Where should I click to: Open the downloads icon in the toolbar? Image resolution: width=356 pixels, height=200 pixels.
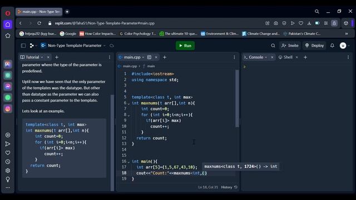pos(309,23)
